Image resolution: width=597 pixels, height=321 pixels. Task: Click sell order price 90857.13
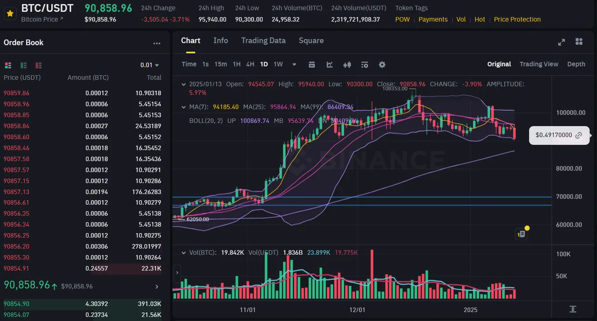click(x=16, y=192)
